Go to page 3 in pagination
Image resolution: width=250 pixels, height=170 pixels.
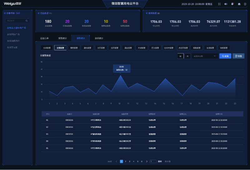tap(130, 161)
